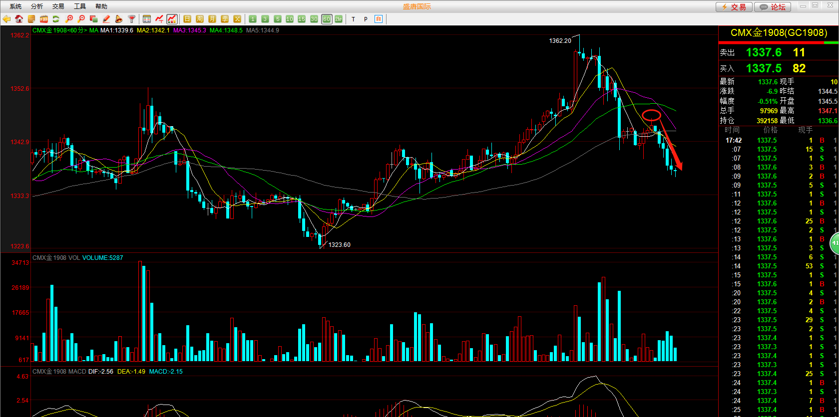
Task: Select the 5-minute period button
Action: click(x=278, y=19)
